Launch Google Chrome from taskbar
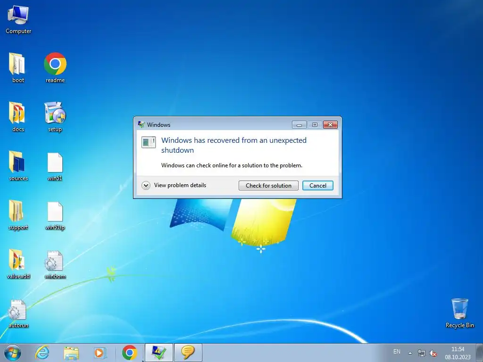The image size is (483, 362). [x=130, y=353]
